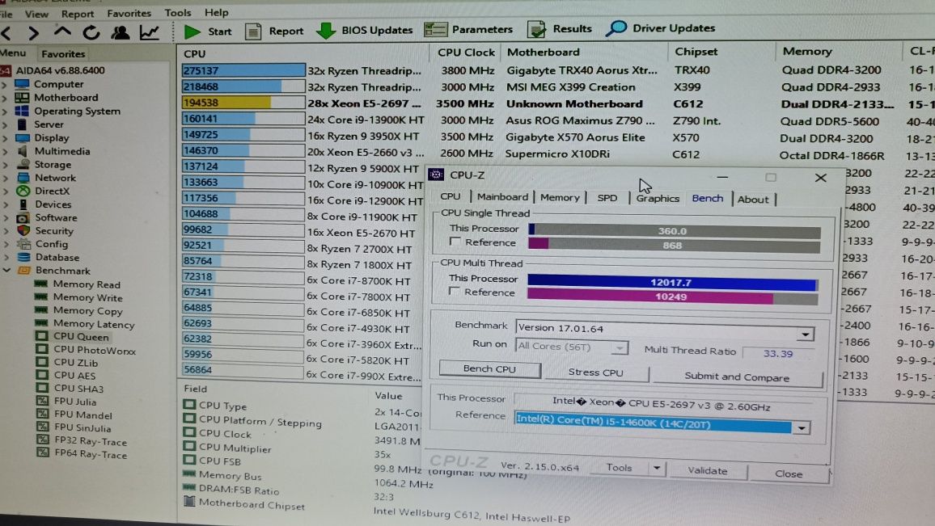This screenshot has width=935, height=526.
Task: Select Operating System tree item
Action: pyautogui.click(x=77, y=111)
